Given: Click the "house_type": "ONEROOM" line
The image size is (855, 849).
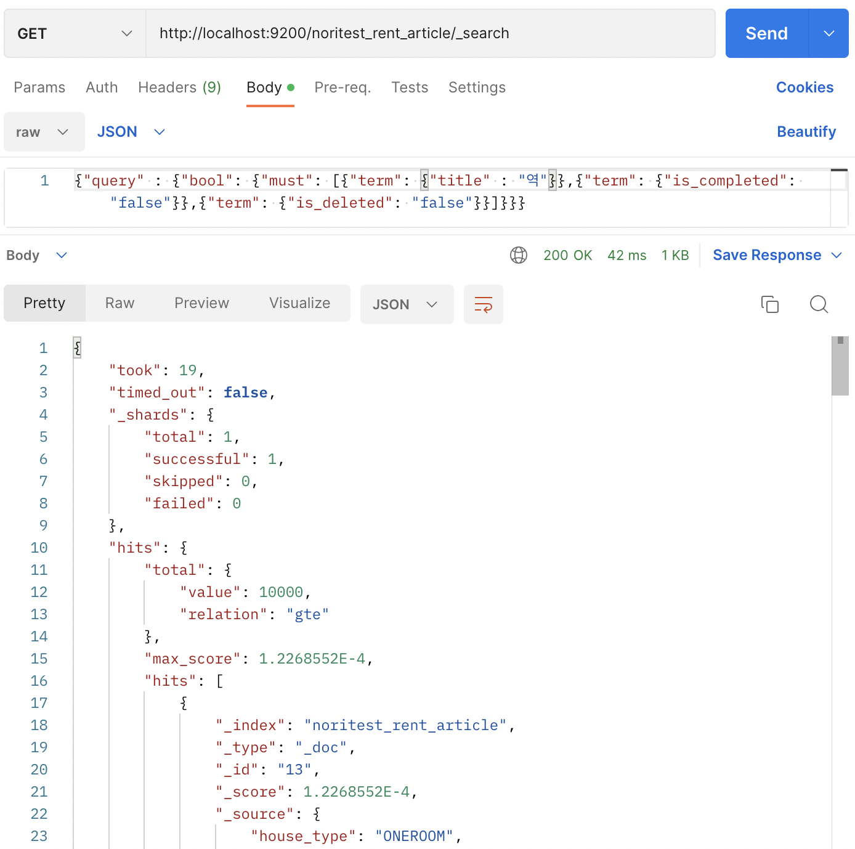Looking at the screenshot, I should click(x=356, y=836).
